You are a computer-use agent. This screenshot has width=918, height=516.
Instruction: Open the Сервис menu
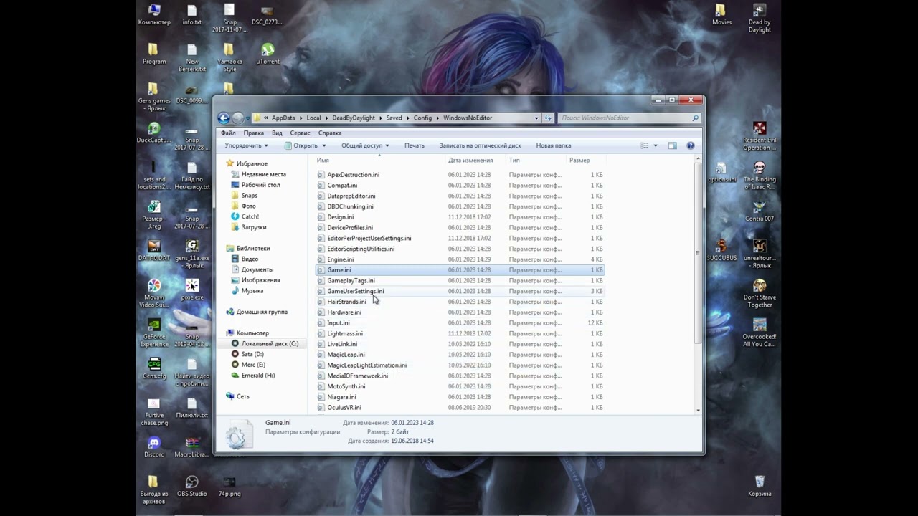[x=300, y=133]
